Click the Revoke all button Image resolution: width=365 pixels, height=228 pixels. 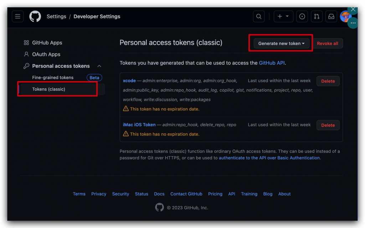point(328,43)
